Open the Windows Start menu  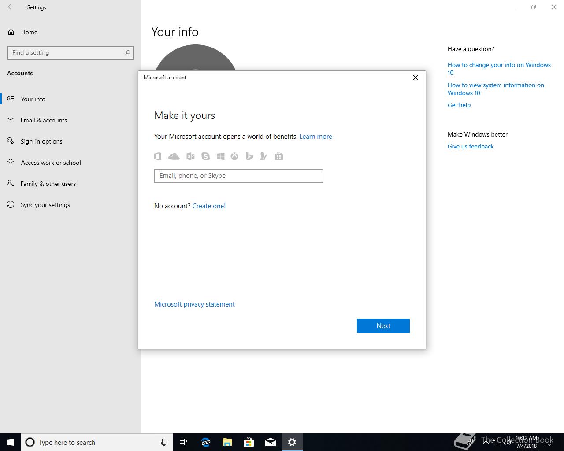point(11,442)
